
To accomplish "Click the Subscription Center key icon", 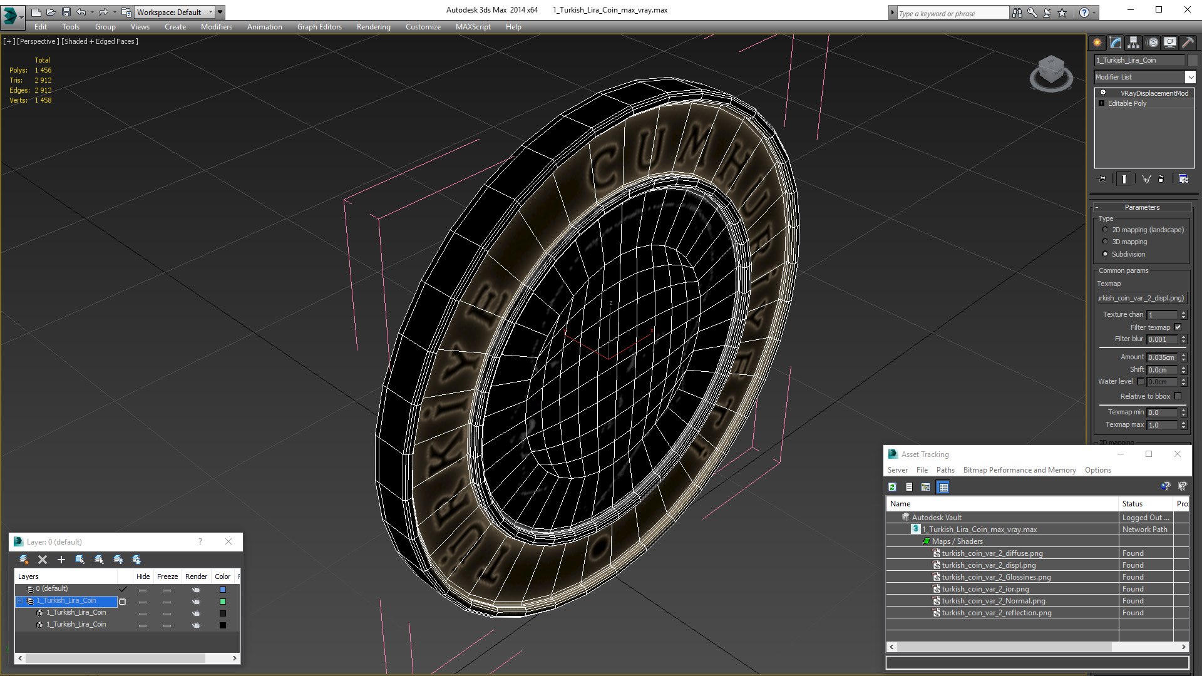I will [x=1032, y=13].
